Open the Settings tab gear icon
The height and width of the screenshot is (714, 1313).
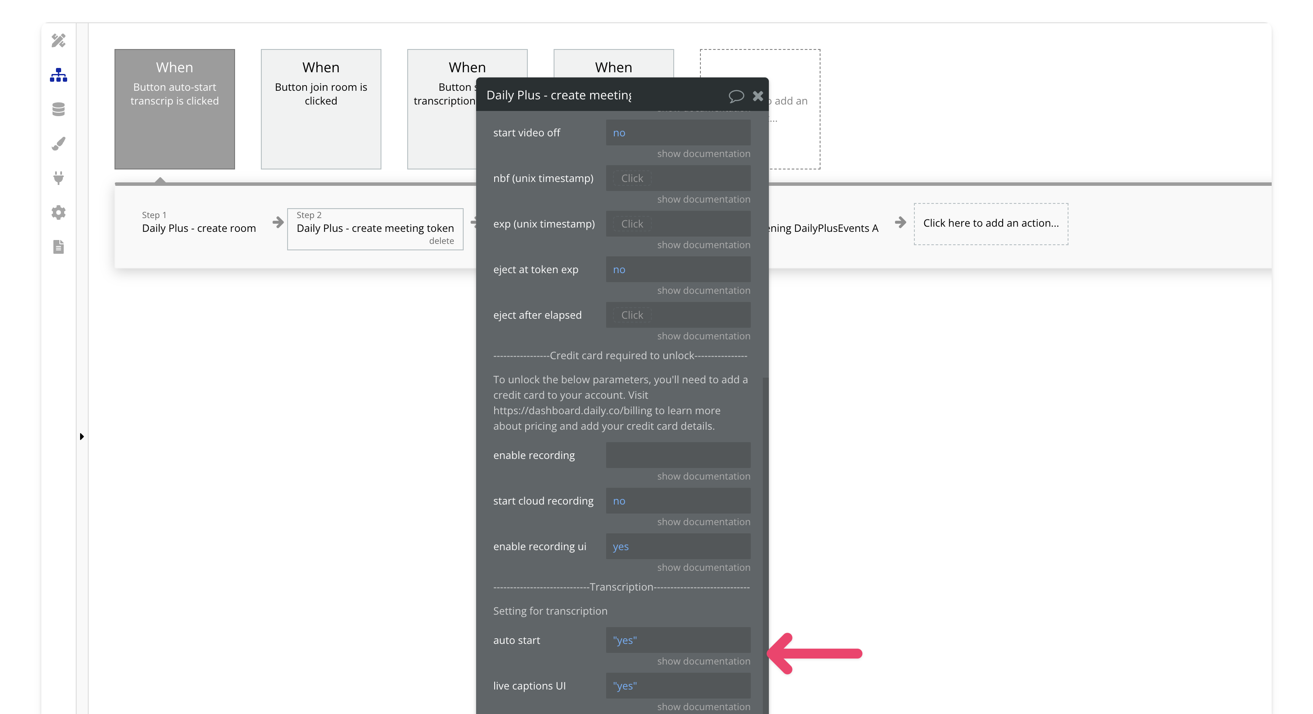[59, 212]
